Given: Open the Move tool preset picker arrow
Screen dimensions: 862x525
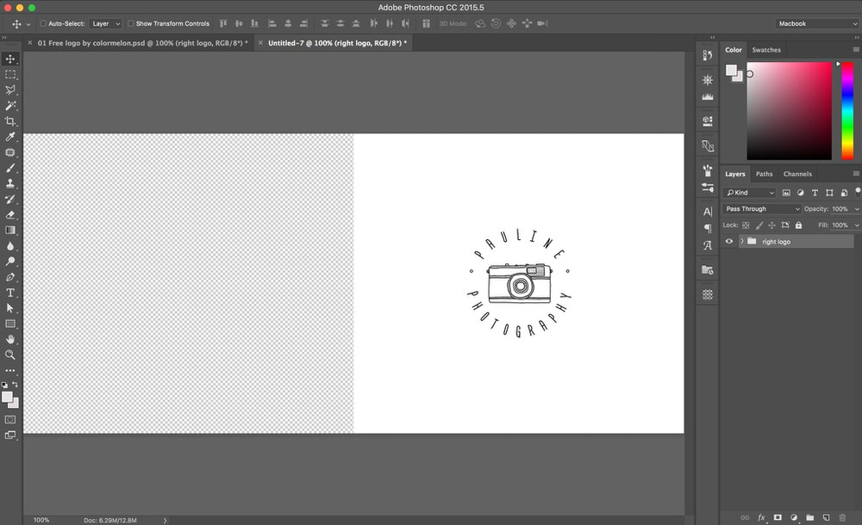Looking at the screenshot, I should pos(28,24).
